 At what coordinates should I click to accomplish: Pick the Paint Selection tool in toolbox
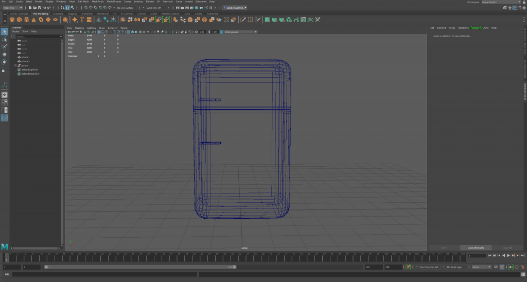pos(5,46)
